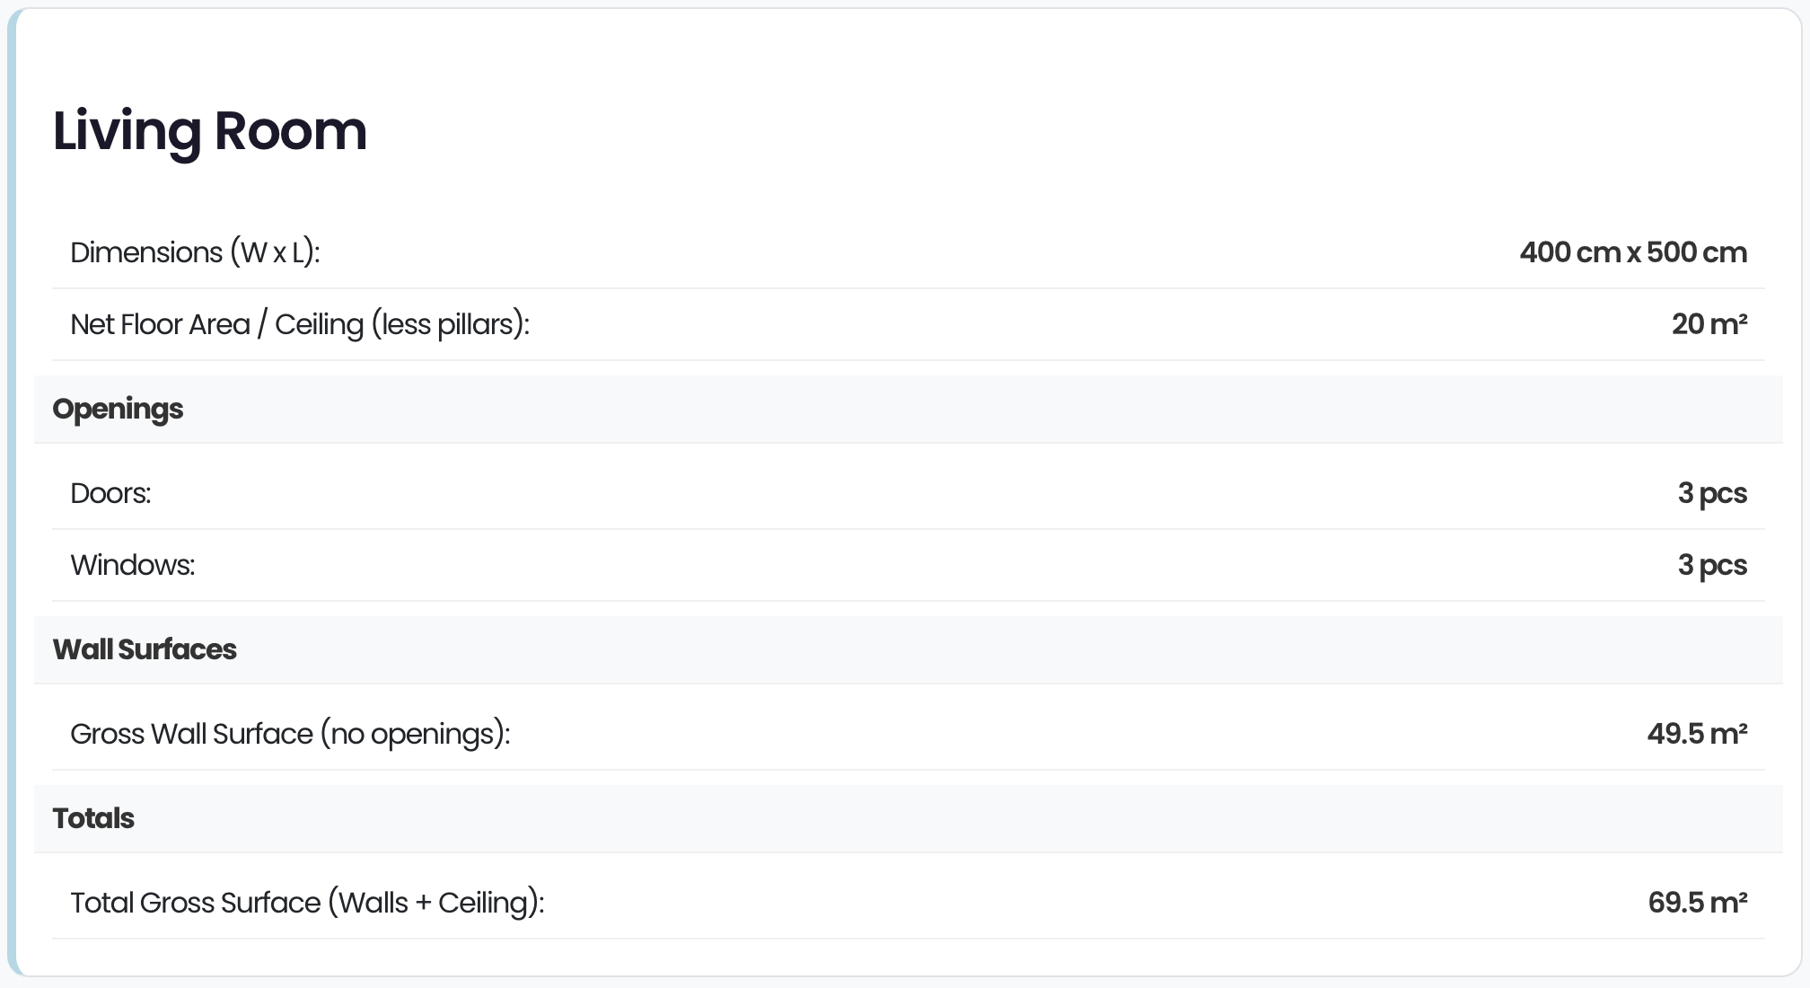Screen dimensions: 1810x988
Task: Select the Wall Surfaces section header
Action: tap(145, 649)
